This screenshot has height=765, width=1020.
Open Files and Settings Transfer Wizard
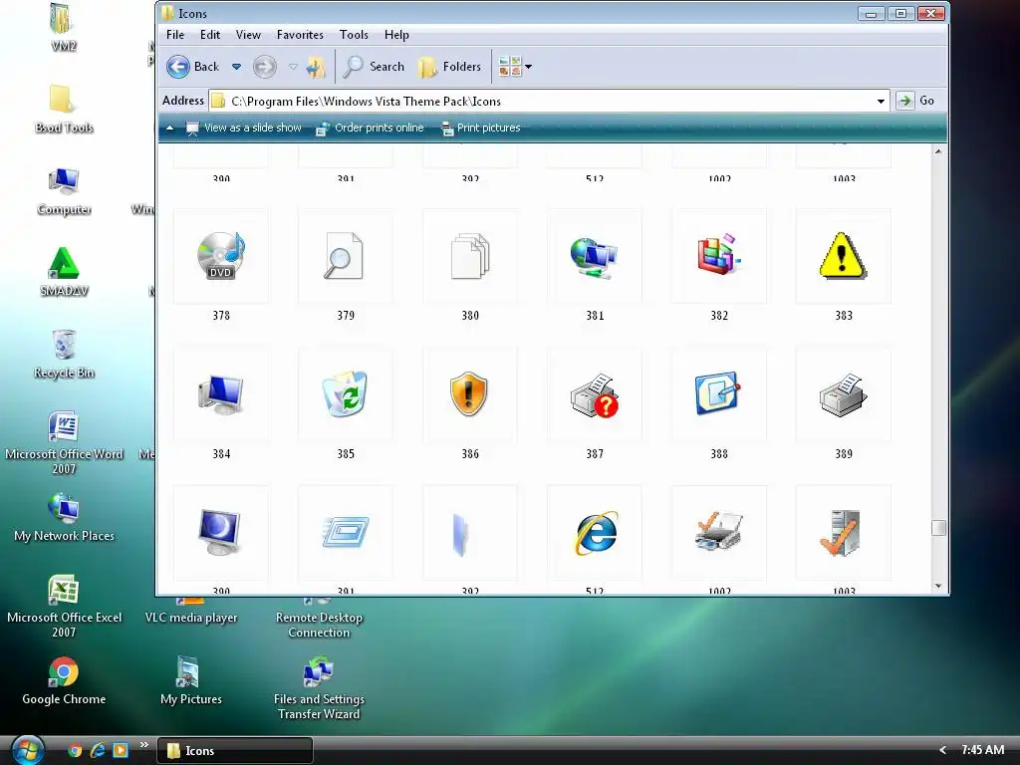click(319, 688)
